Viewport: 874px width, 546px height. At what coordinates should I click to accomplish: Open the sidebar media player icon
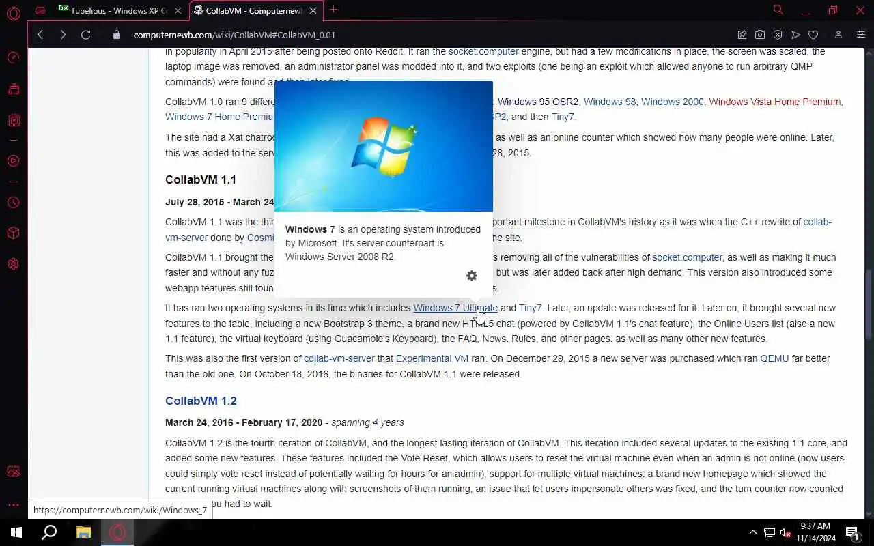tap(13, 161)
